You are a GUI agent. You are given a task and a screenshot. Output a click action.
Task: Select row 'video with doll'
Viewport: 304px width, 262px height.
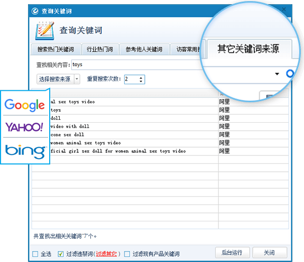click(x=160, y=127)
